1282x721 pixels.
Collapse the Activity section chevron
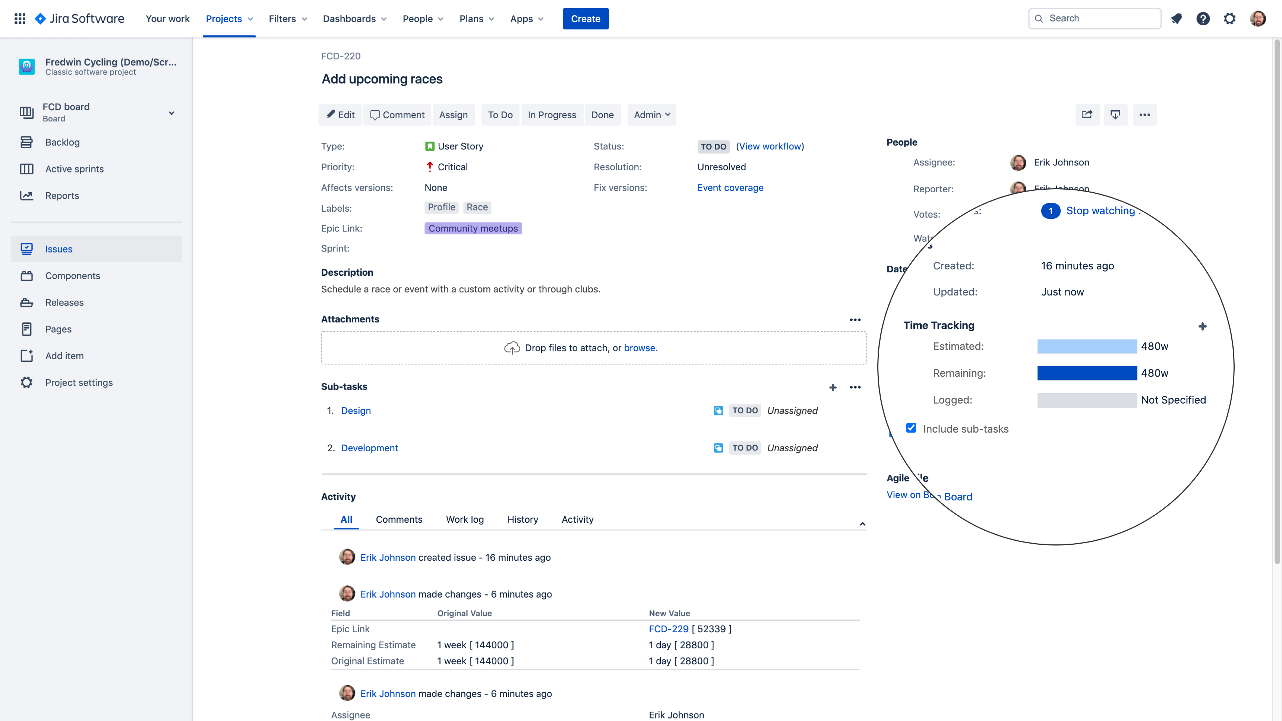tap(862, 524)
